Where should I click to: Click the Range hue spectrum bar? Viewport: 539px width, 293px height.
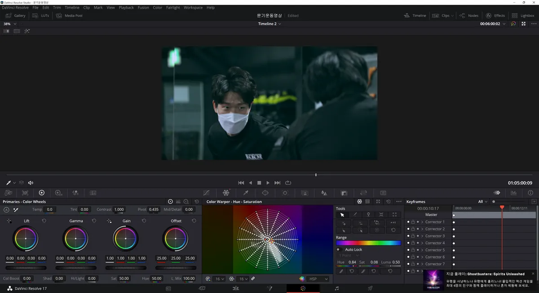[x=368, y=243]
